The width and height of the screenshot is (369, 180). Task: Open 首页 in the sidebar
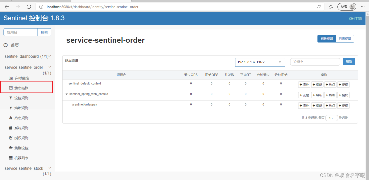[15, 45]
